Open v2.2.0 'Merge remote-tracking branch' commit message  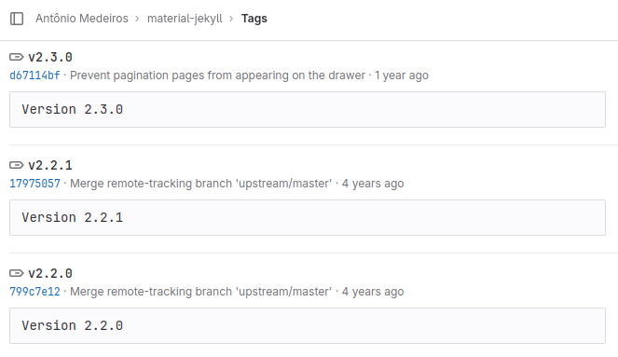(201, 291)
